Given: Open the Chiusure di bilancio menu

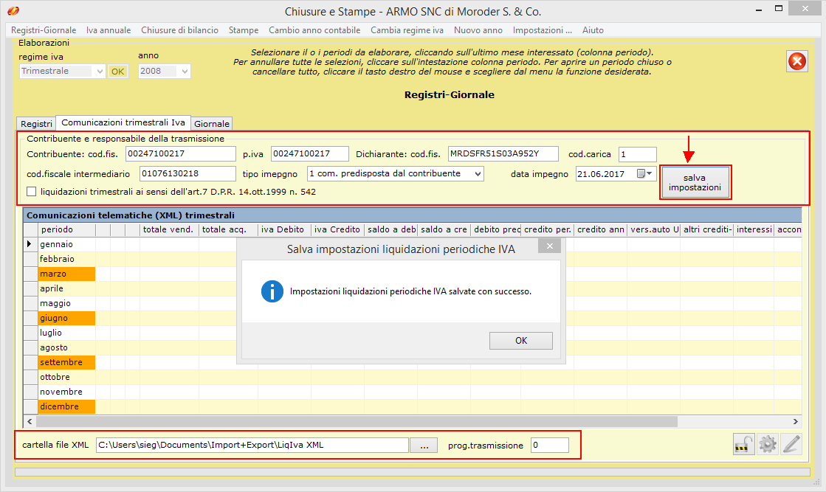Looking at the screenshot, I should coord(179,30).
